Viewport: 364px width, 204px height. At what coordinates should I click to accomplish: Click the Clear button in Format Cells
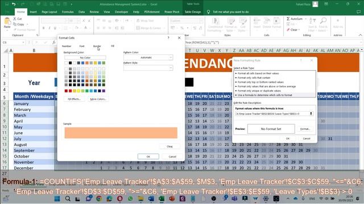pos(169,146)
